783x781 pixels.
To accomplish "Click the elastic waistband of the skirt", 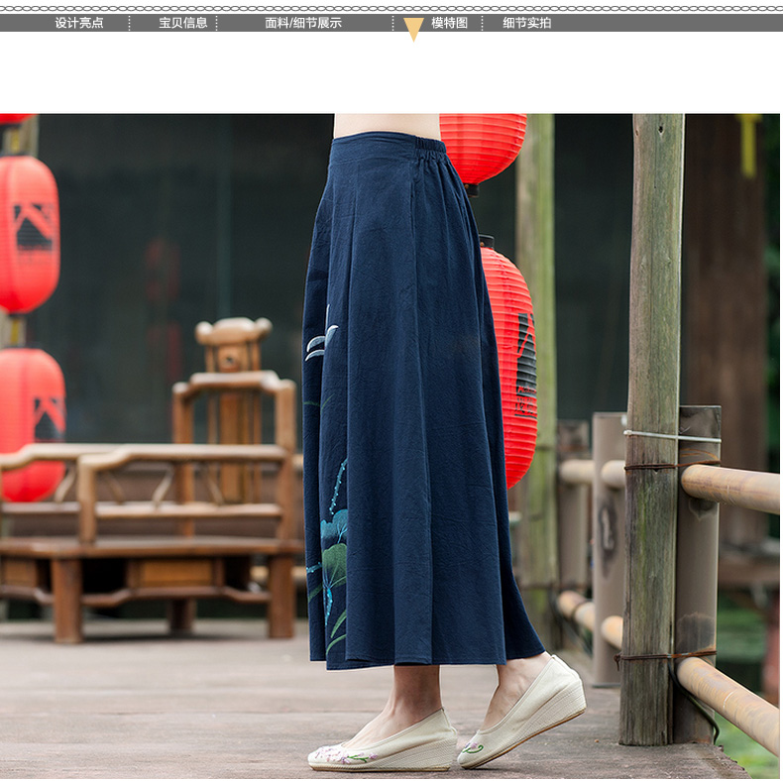I will tap(389, 147).
